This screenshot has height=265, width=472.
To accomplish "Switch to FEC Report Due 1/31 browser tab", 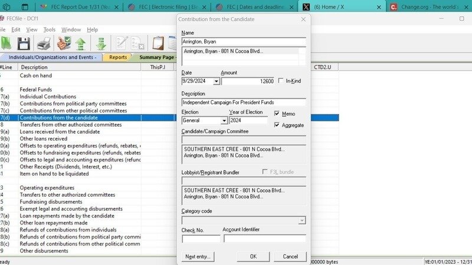I will click(79, 6).
